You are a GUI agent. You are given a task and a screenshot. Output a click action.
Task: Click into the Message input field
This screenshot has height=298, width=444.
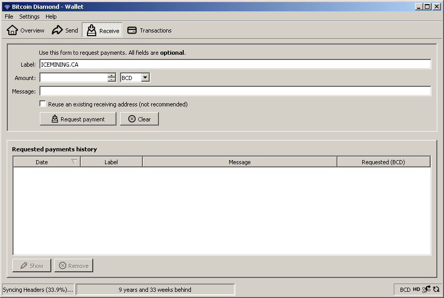(x=235, y=91)
